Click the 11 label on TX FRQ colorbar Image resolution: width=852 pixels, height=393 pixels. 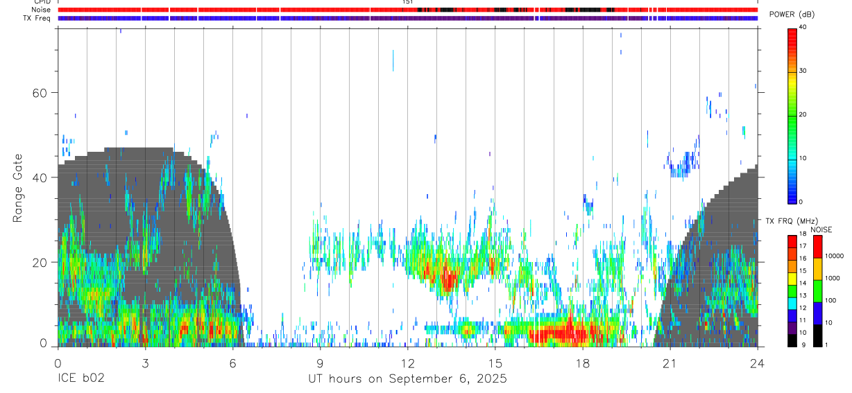coord(803,320)
